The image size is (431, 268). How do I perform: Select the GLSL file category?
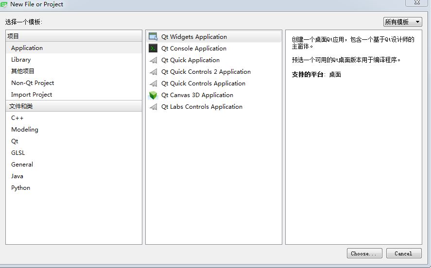click(x=18, y=153)
